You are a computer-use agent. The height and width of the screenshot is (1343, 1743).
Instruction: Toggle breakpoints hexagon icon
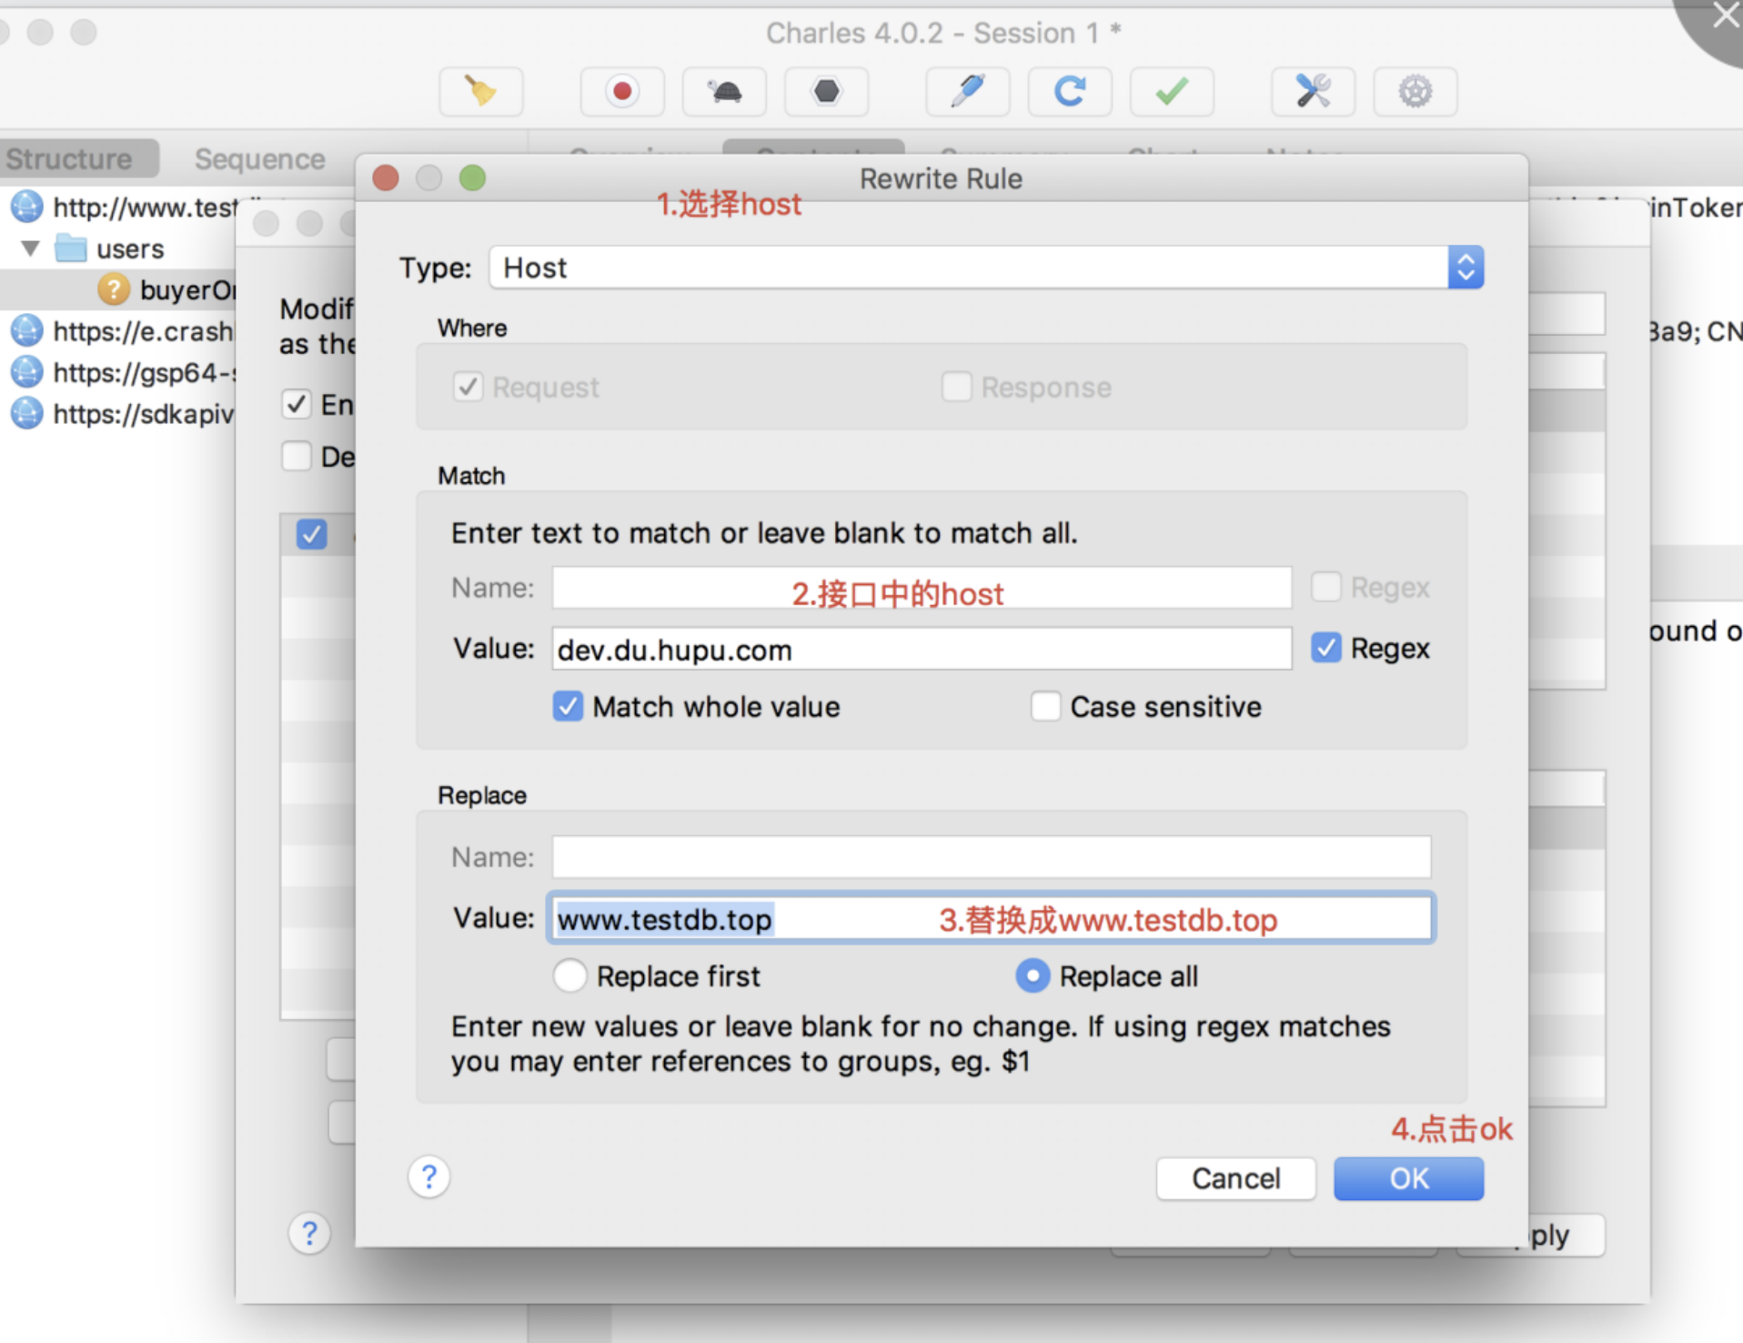[x=826, y=91]
